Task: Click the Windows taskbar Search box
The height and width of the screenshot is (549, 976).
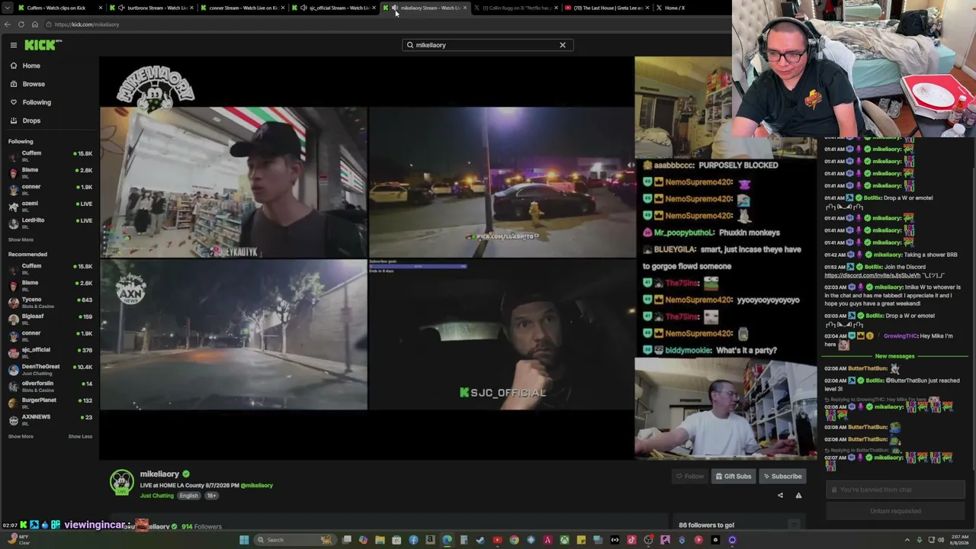Action: [294, 540]
